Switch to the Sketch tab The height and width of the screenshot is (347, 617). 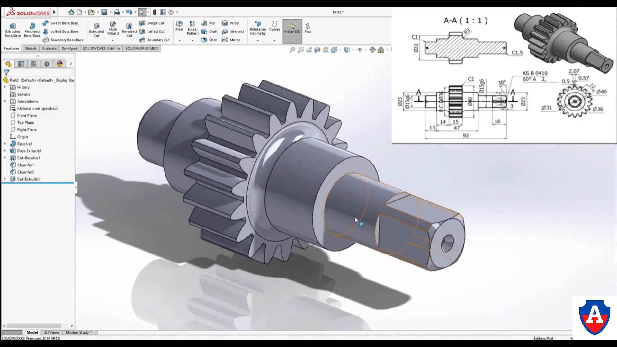(x=31, y=49)
